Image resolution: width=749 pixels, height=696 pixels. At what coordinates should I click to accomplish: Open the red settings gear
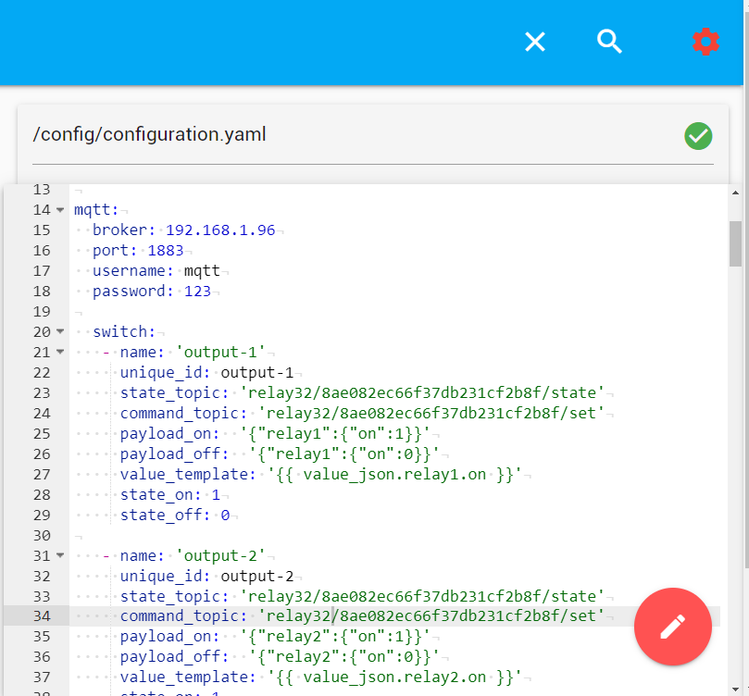(705, 42)
